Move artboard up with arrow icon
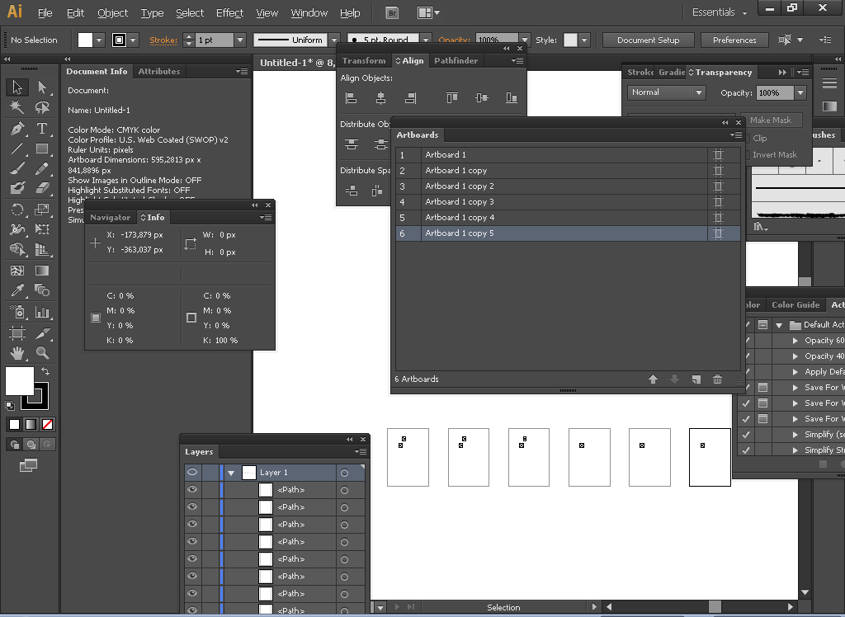 653,379
